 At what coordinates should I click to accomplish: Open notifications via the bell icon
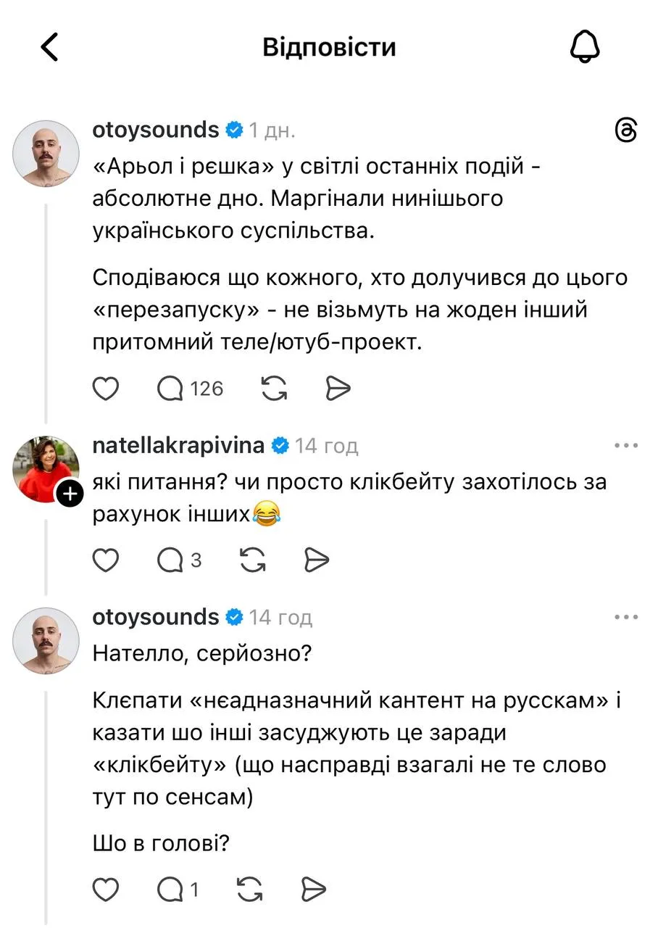tap(586, 46)
